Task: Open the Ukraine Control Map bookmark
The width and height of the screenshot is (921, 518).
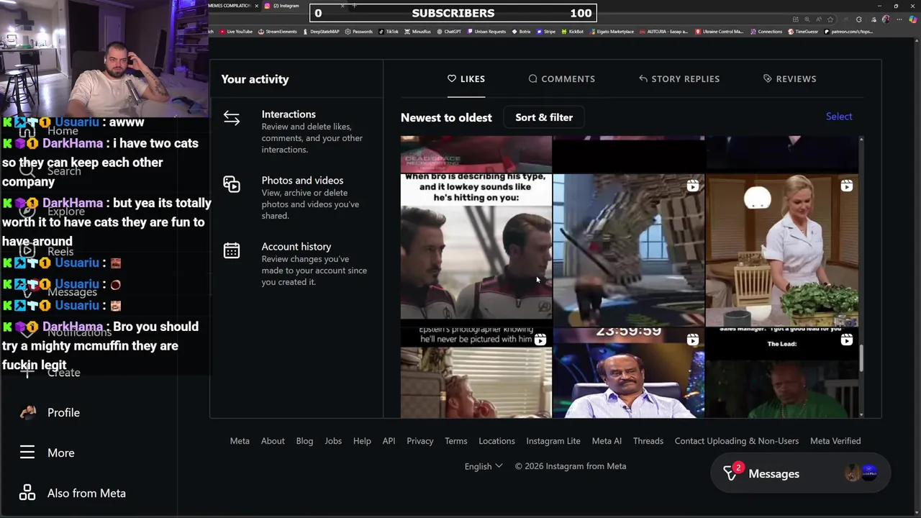Action: pos(720,32)
